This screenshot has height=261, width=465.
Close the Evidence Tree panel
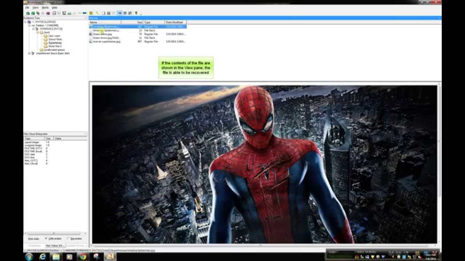click(x=86, y=18)
